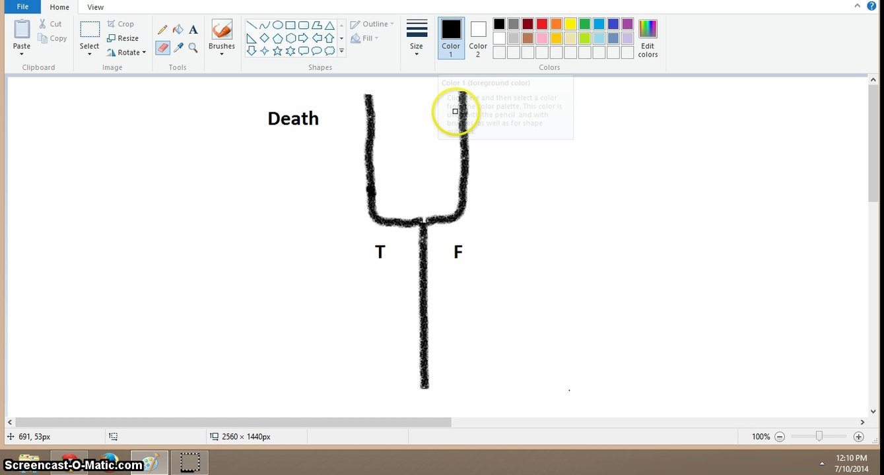Open the Resize dialog
This screenshot has height=475, width=884.
click(x=123, y=38)
